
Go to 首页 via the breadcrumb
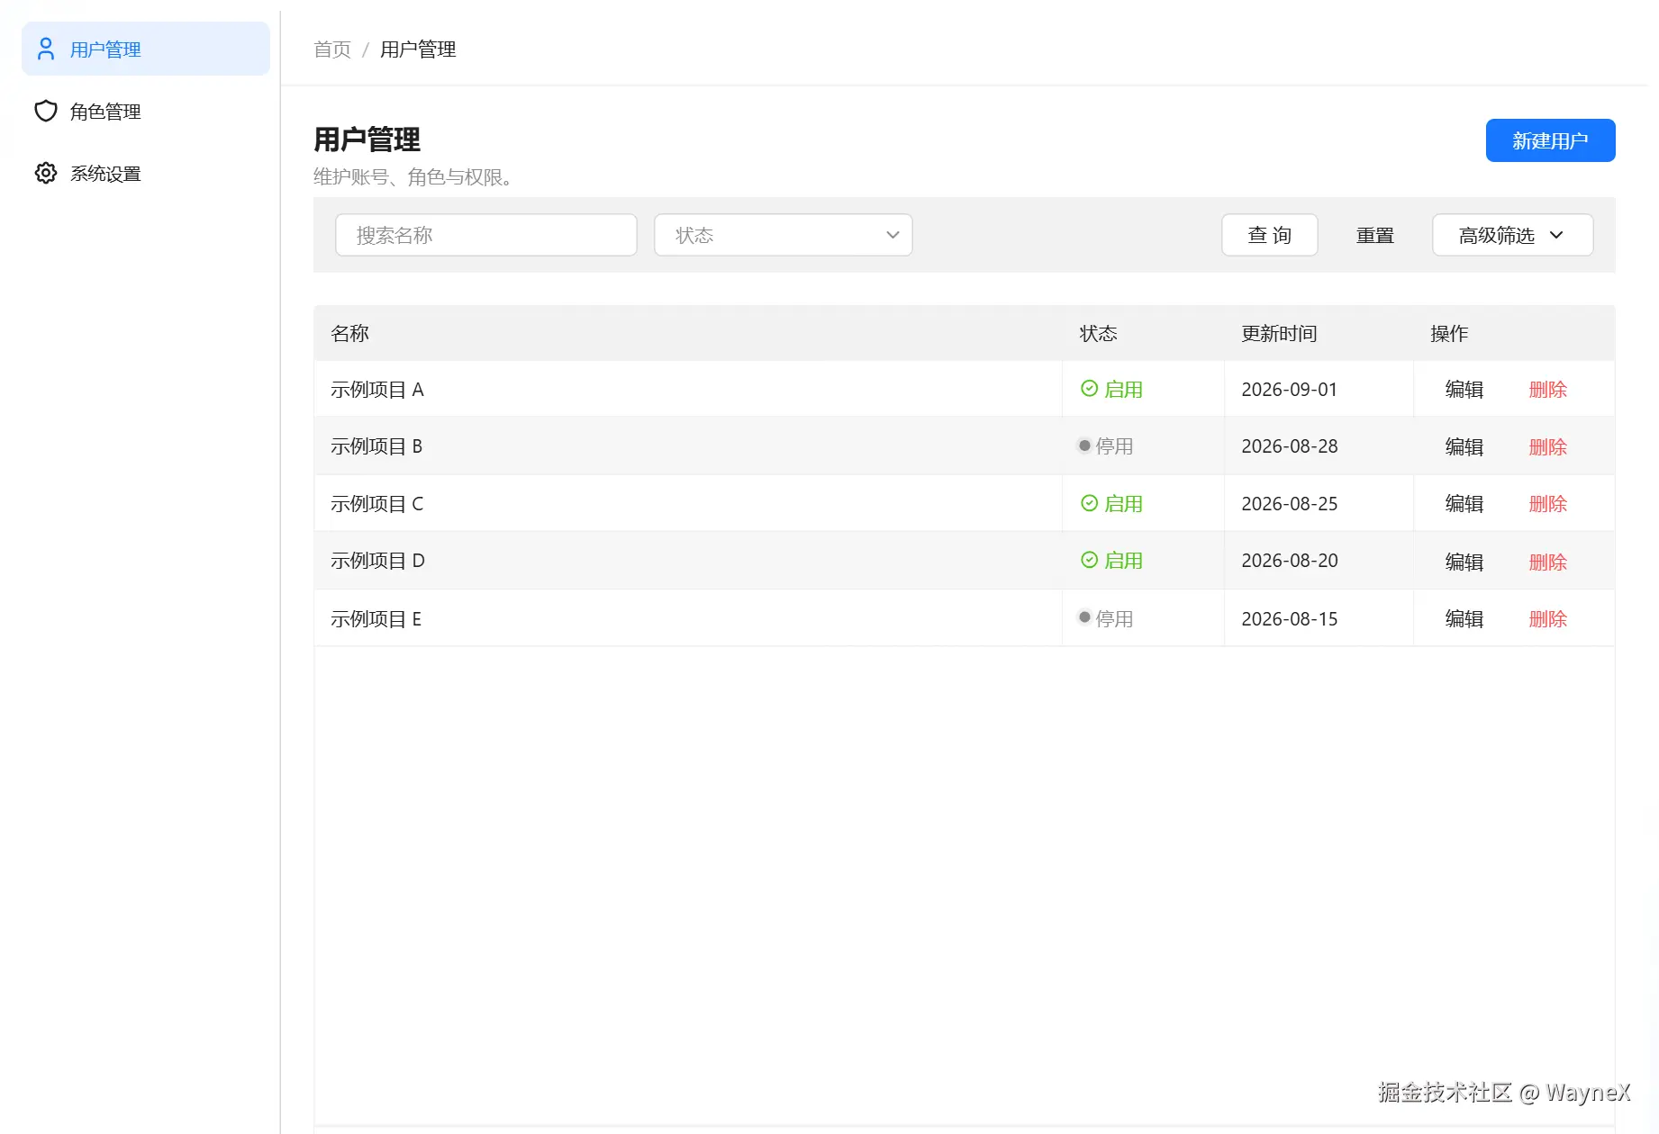(x=332, y=49)
